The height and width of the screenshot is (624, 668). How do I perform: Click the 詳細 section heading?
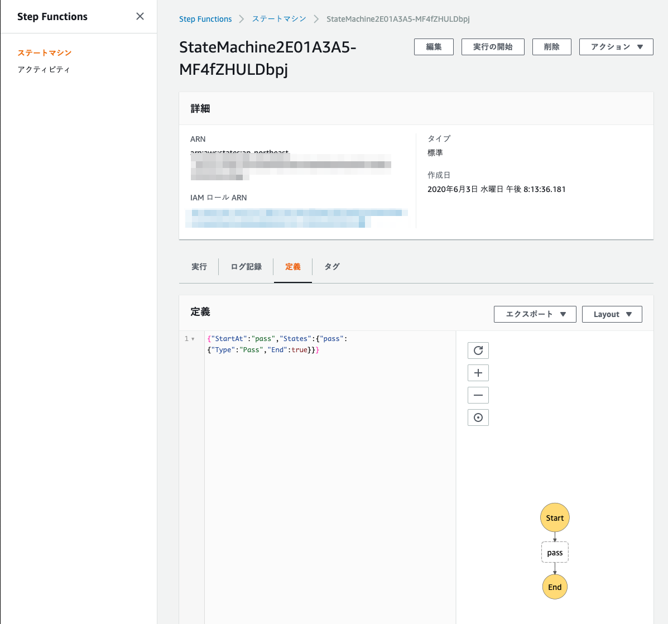[x=200, y=109]
